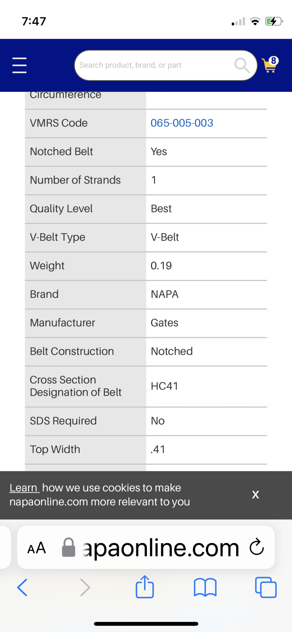Show open Safari tabs overview
Screen dimensions: 292x632
click(x=266, y=587)
